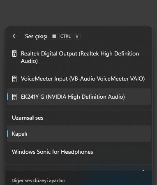Click the partially hidden chevron above settings link
157x185 pixels.
coord(143,171)
